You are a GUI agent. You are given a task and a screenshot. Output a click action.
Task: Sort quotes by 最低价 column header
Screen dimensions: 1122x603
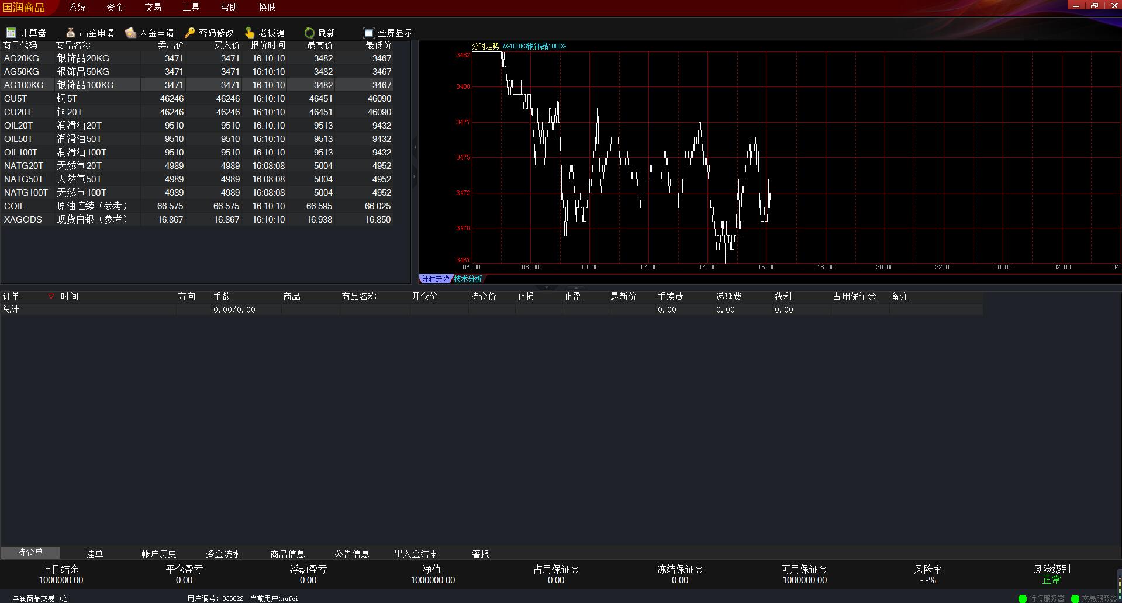[x=378, y=45]
